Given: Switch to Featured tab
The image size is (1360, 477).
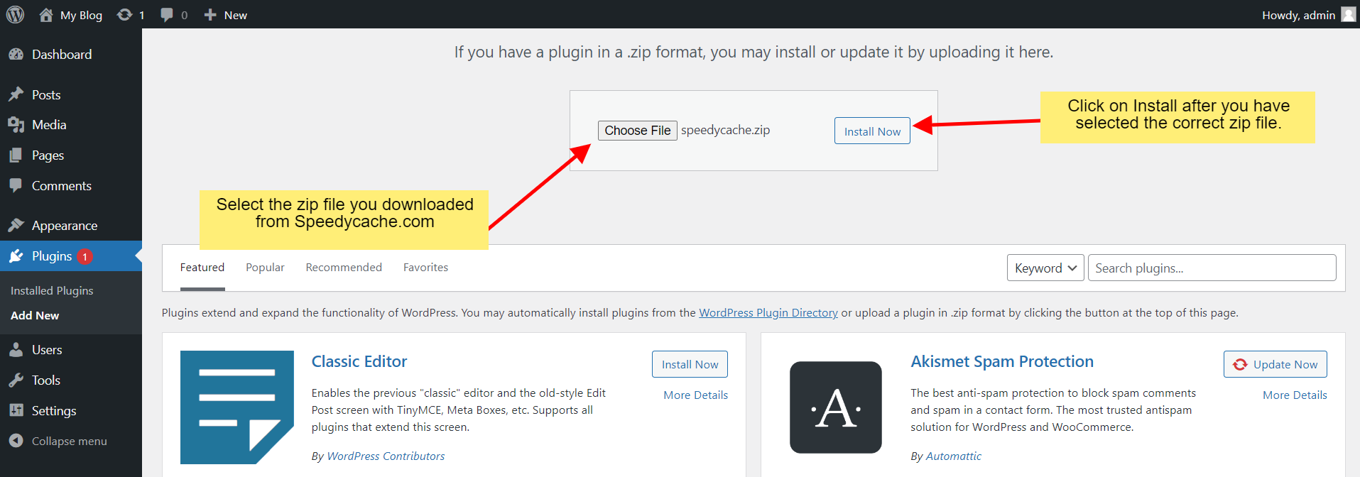Looking at the screenshot, I should [x=202, y=268].
